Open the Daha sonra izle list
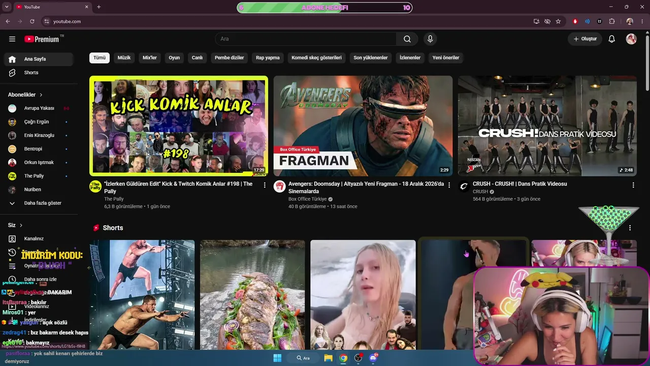This screenshot has height=366, width=650. click(x=39, y=280)
